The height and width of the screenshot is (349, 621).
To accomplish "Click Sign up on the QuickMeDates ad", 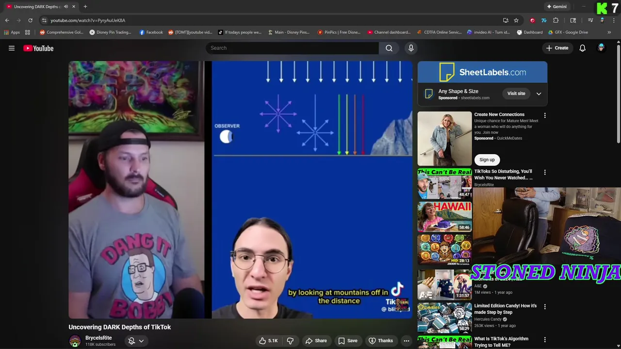I will 487,159.
